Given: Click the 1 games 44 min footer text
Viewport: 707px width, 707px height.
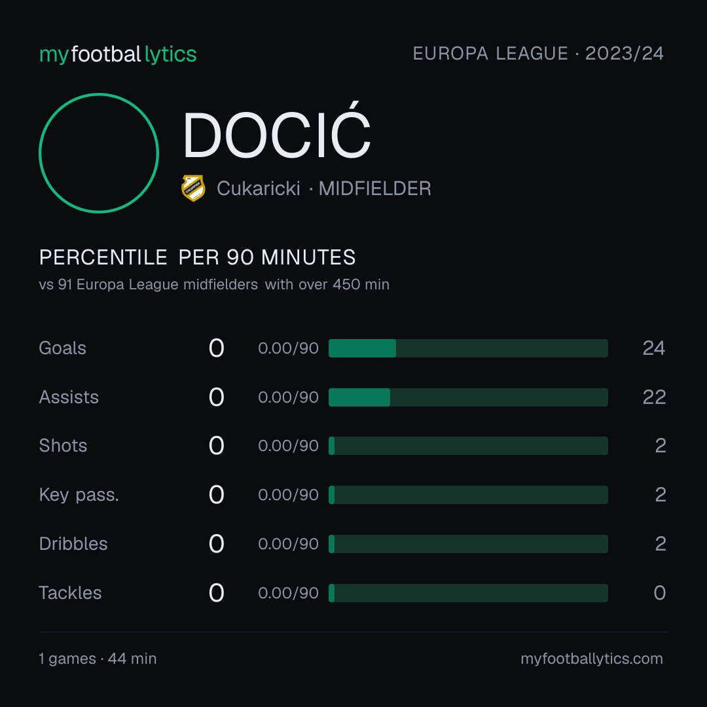Looking at the screenshot, I should tap(98, 659).
